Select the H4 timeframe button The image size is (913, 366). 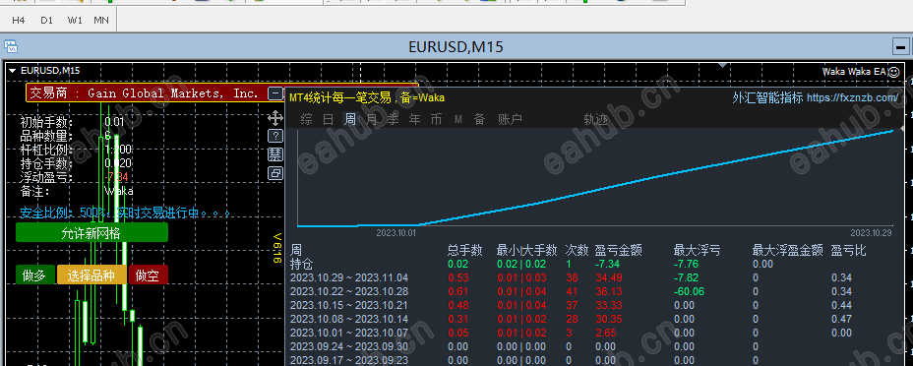pos(19,21)
